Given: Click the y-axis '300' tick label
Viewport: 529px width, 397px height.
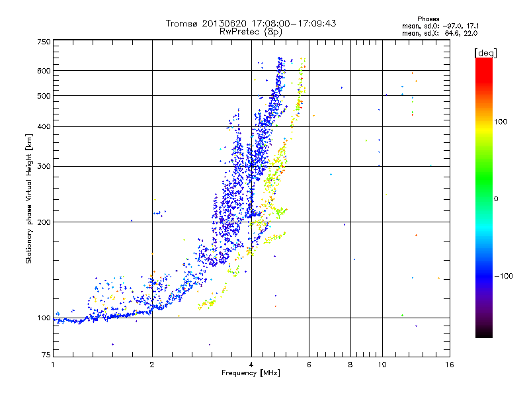Looking at the screenshot, I should coord(44,167).
